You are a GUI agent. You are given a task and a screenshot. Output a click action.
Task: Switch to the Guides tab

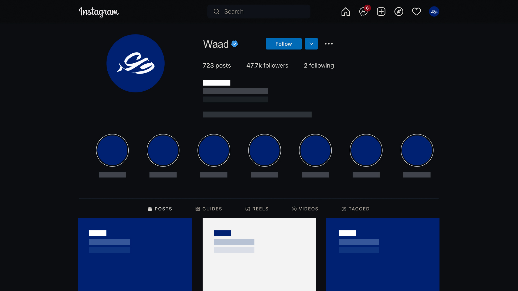[209, 209]
